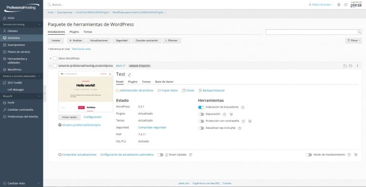Open Preferencias del interfaz
366x187 pixels.
[x=23, y=117]
